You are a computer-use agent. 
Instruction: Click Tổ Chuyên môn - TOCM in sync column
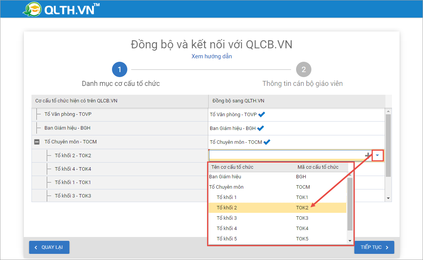(236, 142)
